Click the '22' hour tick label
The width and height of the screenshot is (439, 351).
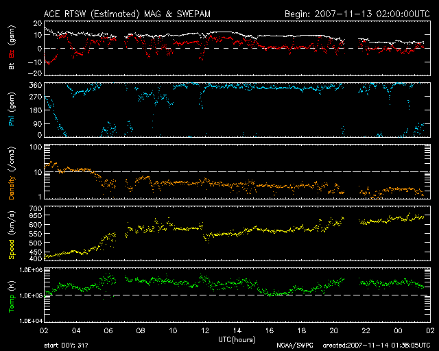tap(366, 331)
